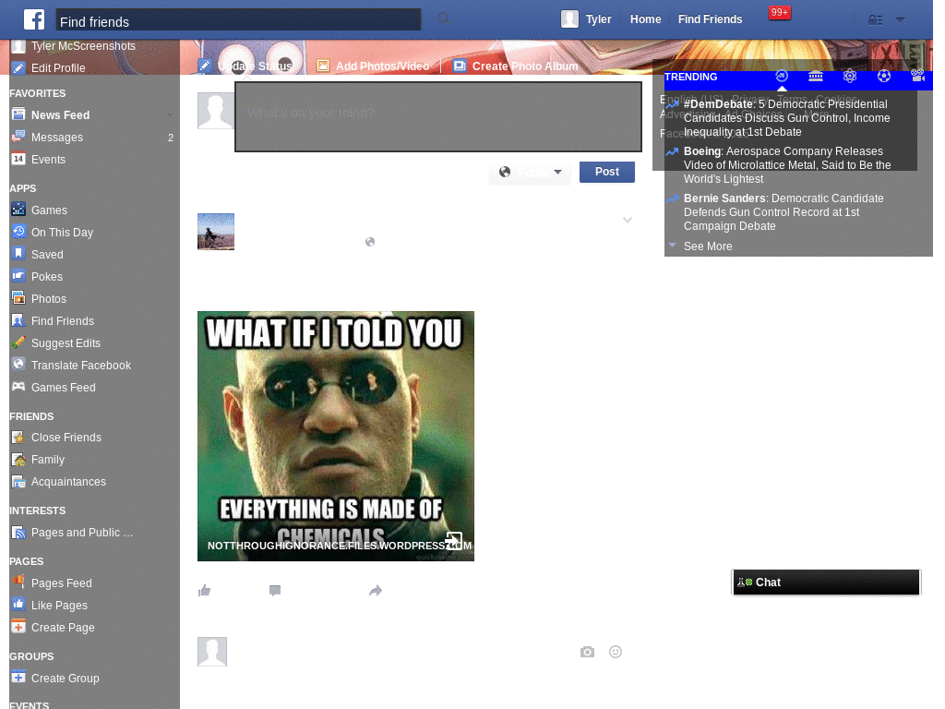Viewport: 945px width, 709px height.
Task: Like the Morpheus meme post
Action: click(205, 591)
